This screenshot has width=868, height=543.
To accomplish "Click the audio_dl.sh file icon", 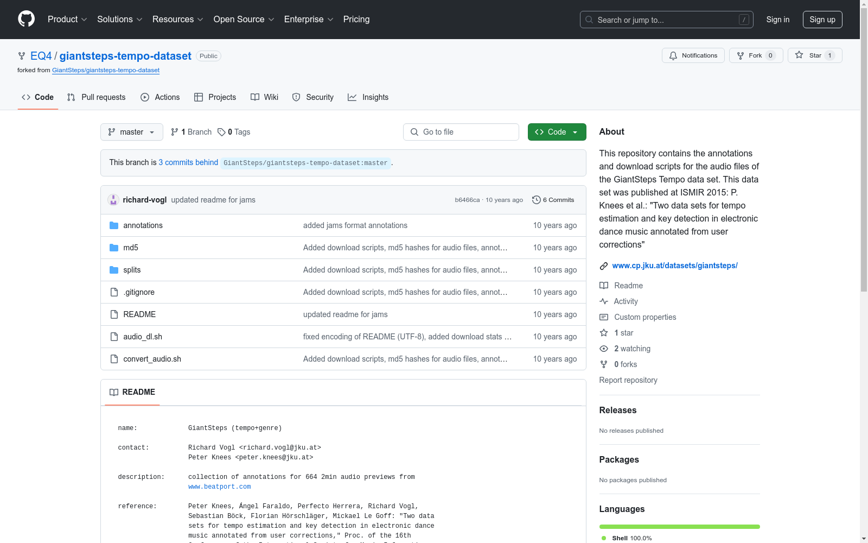I will [114, 337].
